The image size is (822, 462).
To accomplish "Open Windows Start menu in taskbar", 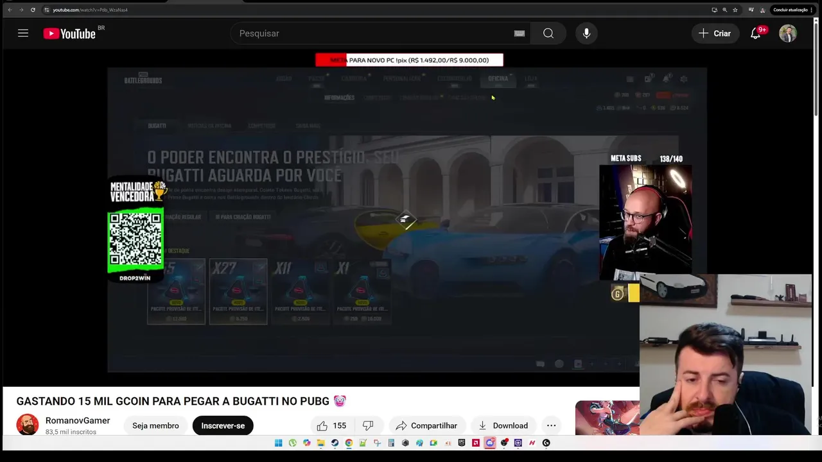I will 279,443.
